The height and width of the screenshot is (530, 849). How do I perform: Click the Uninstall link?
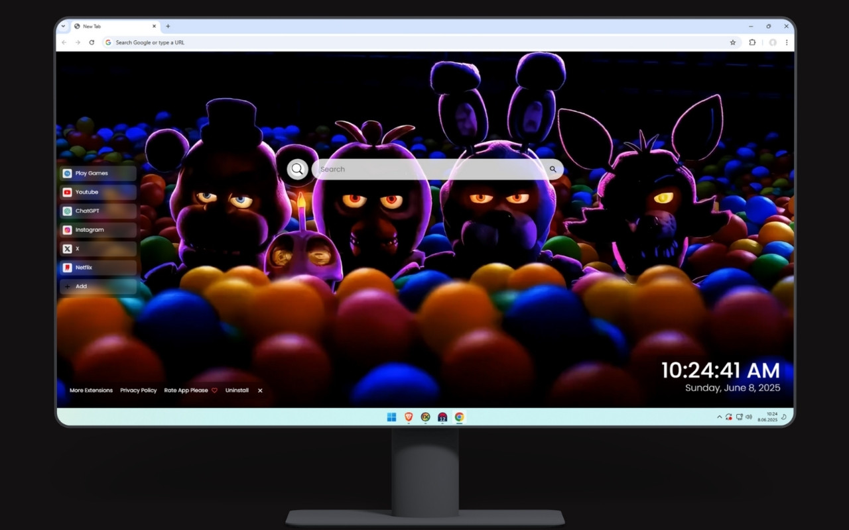tap(237, 390)
